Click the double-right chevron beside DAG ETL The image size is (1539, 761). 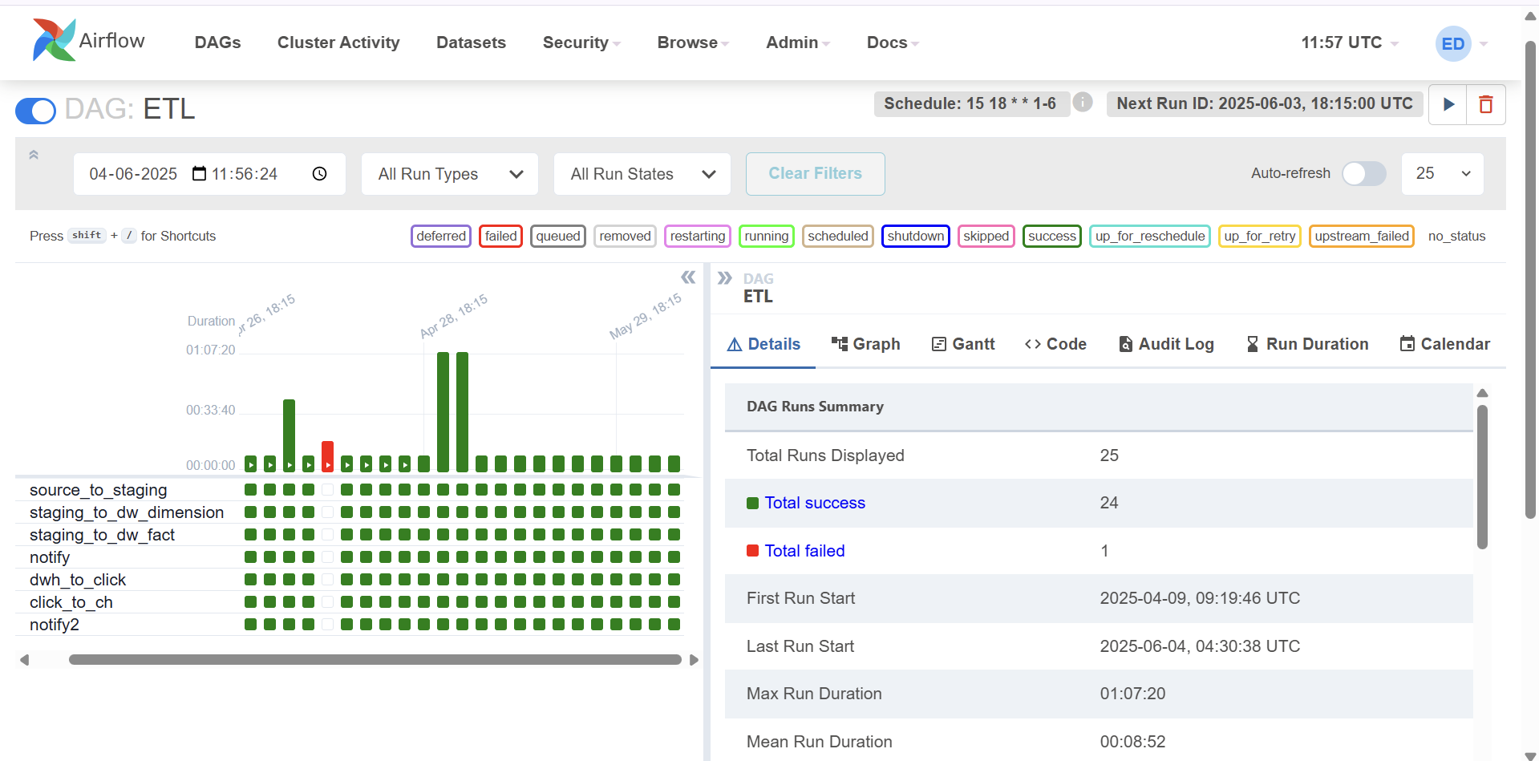(x=724, y=278)
